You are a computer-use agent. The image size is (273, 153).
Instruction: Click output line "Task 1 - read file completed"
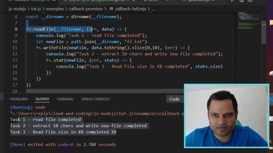tap(46, 119)
